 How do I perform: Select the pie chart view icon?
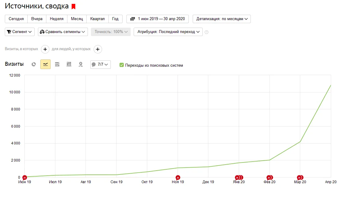coord(34,64)
